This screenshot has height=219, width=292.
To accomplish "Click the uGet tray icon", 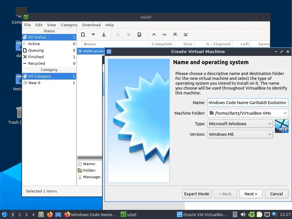I will pyautogui.click(x=251, y=214).
